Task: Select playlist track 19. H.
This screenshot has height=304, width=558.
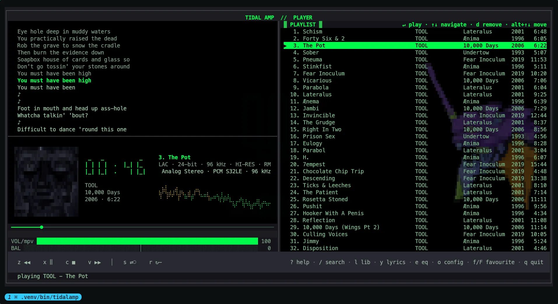Action: point(415,158)
